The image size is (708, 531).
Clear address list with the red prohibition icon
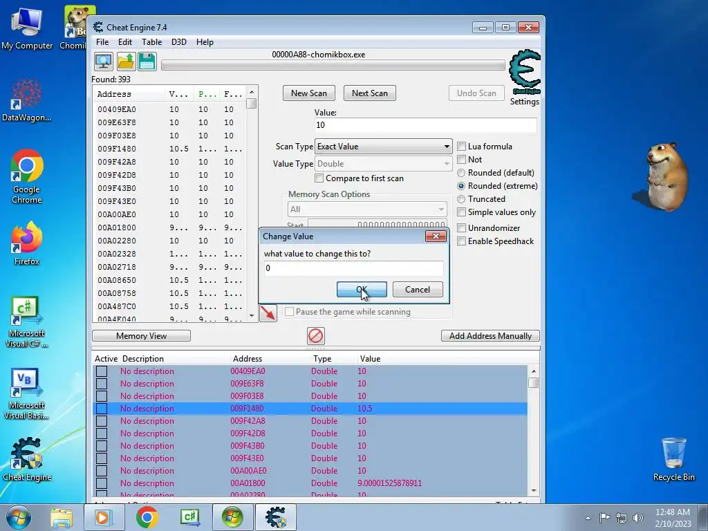tap(315, 336)
